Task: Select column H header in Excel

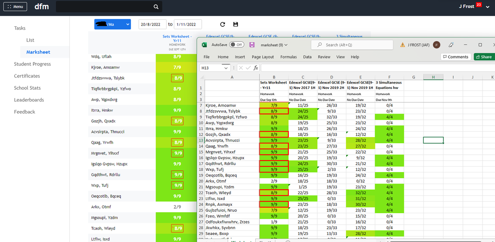Action: [x=433, y=77]
